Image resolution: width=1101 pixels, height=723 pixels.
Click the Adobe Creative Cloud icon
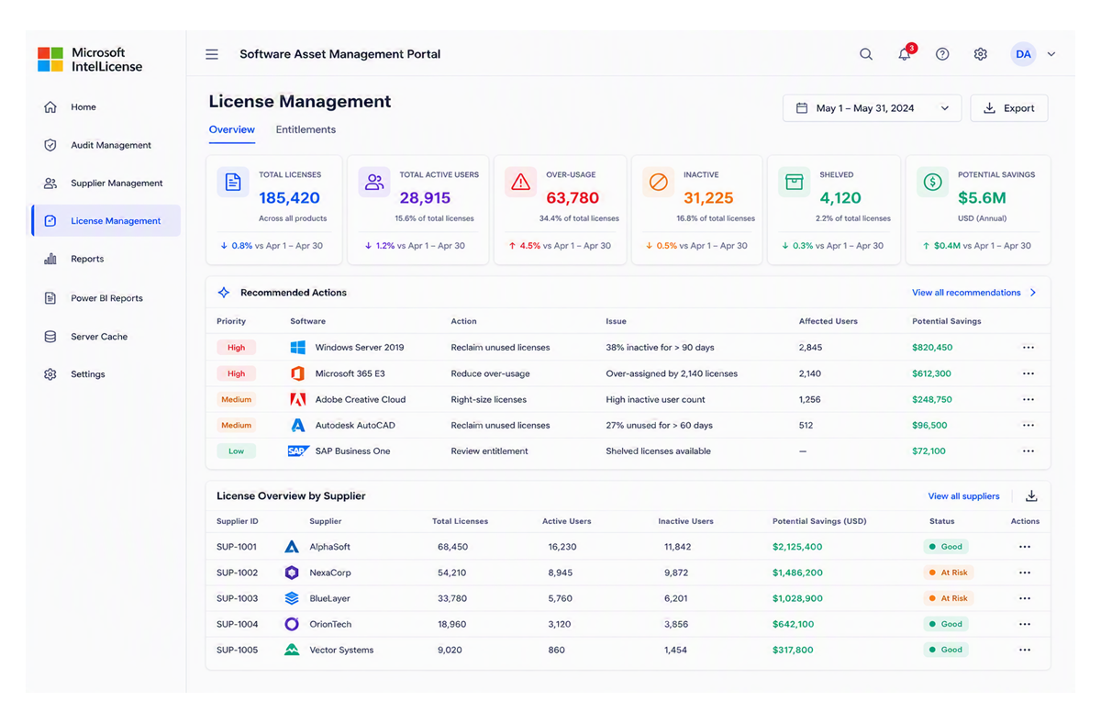pyautogui.click(x=297, y=399)
